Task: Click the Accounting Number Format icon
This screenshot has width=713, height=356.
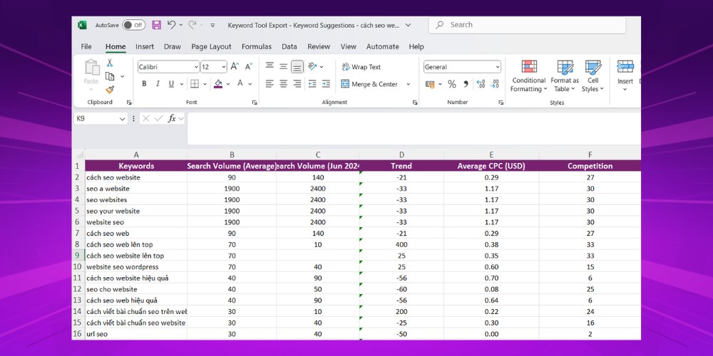Action: pyautogui.click(x=430, y=84)
